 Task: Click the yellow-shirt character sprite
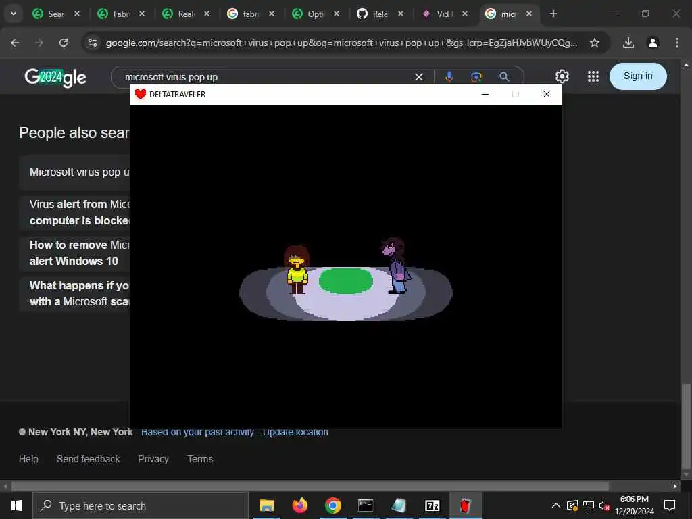pos(297,270)
